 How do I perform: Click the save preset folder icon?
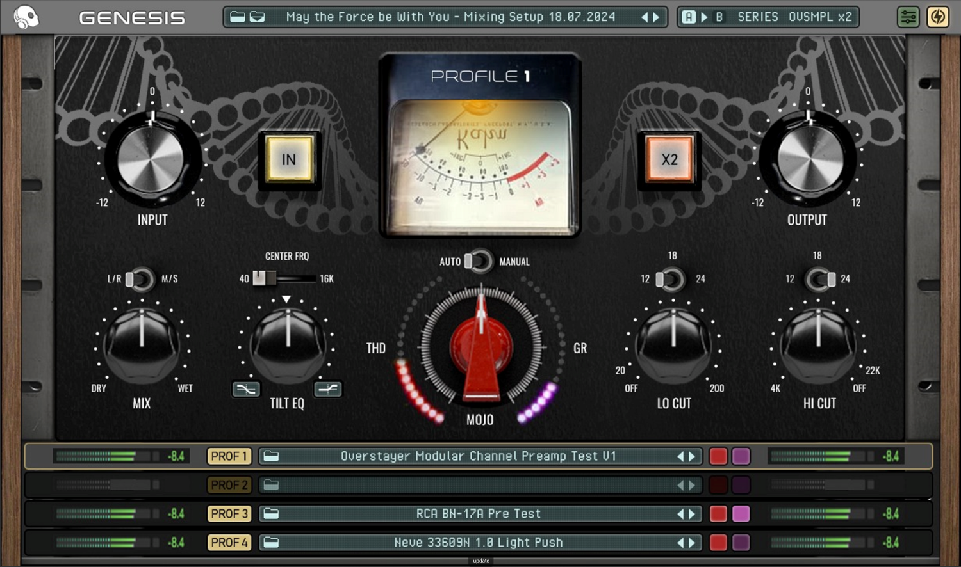[256, 17]
